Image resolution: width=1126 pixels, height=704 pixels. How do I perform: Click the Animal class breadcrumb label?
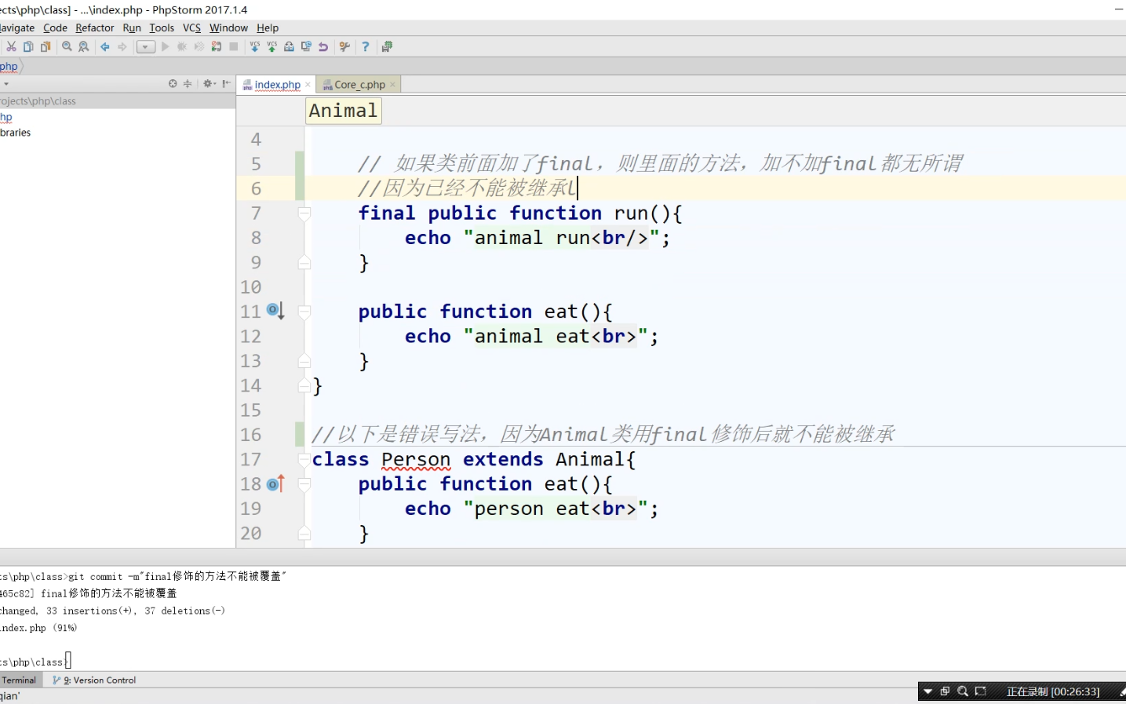tap(344, 111)
